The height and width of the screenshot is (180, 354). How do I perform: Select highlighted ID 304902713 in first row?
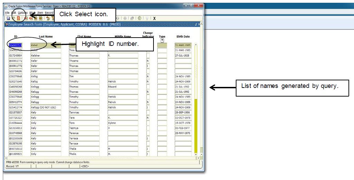[x=15, y=45]
